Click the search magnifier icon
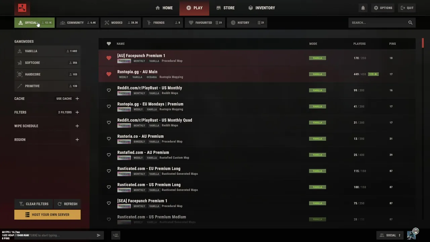Screen dimensions: 430x242 tap(410, 23)
